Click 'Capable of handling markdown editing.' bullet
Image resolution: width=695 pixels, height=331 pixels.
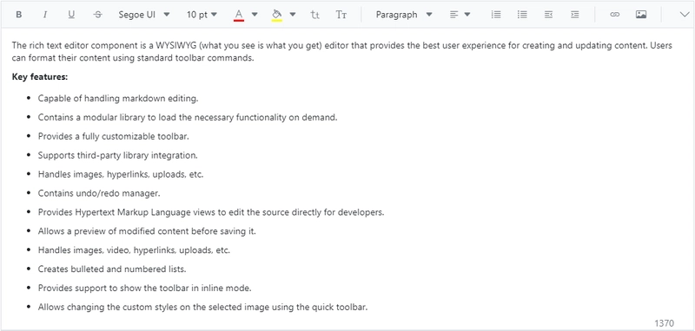click(118, 99)
